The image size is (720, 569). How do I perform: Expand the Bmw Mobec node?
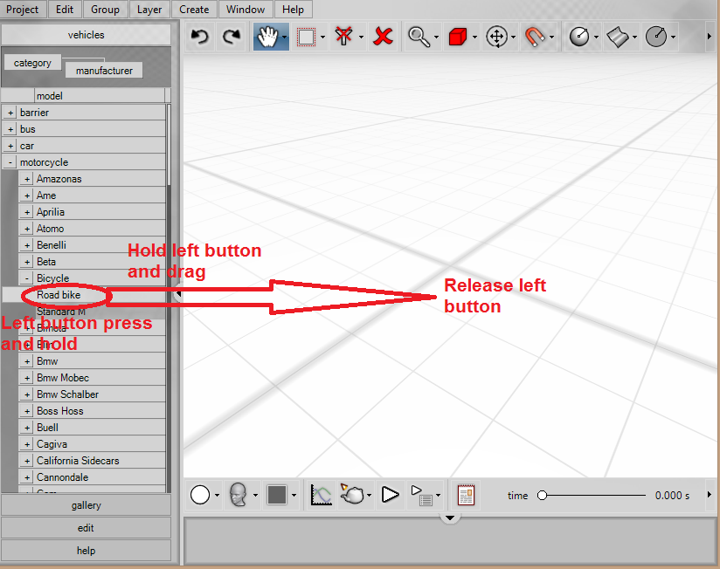[x=27, y=378]
